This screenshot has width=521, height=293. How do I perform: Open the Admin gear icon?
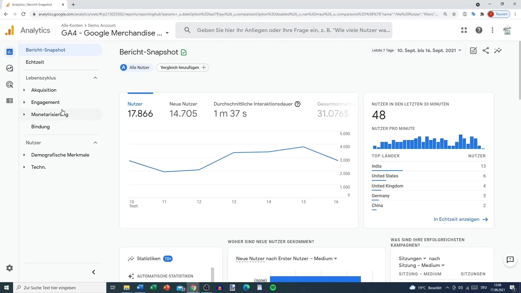[x=9, y=268]
